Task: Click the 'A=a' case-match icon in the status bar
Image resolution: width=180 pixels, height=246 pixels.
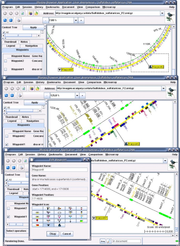Action: point(103,241)
